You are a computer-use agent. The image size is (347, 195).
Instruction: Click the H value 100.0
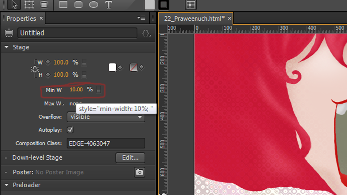61,75
